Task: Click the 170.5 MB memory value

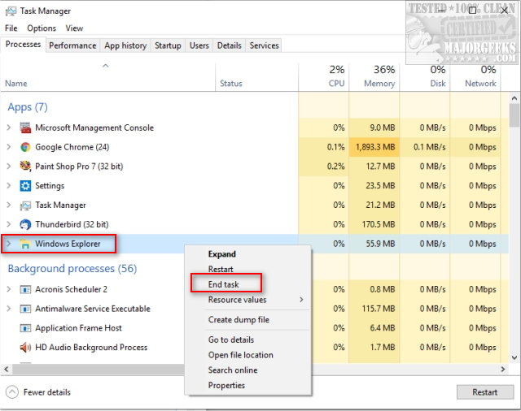Action: [x=378, y=224]
